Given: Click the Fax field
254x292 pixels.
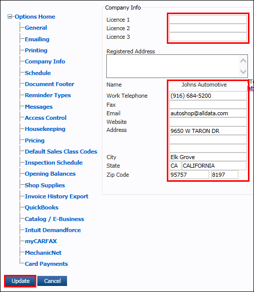Looking at the screenshot, I should [x=208, y=105].
